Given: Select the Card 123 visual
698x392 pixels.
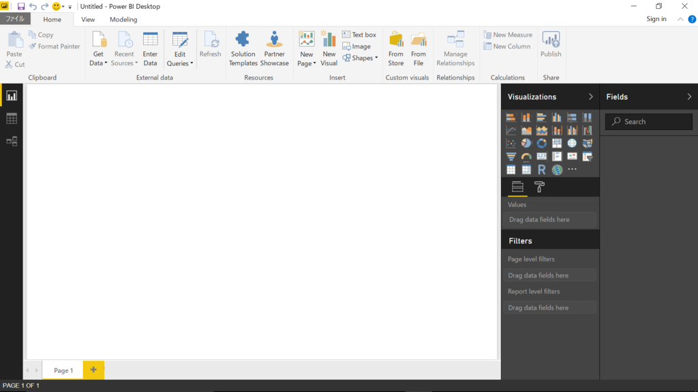Looking at the screenshot, I should (x=541, y=157).
